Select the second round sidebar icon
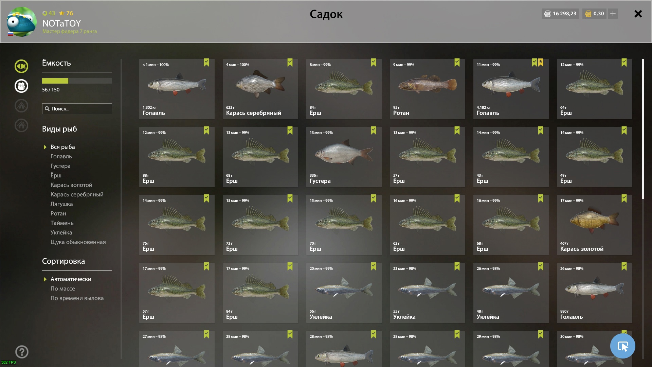652x367 pixels. coord(21,86)
